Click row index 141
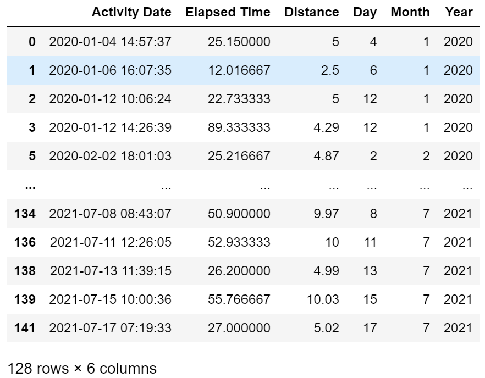The height and width of the screenshot is (378, 485). pos(25,329)
